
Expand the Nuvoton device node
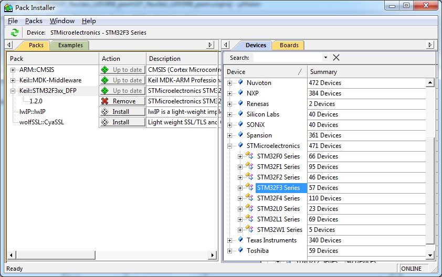pos(230,83)
